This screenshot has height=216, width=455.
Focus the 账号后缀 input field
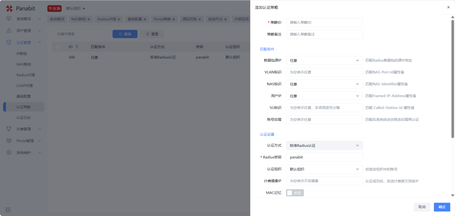324,120
